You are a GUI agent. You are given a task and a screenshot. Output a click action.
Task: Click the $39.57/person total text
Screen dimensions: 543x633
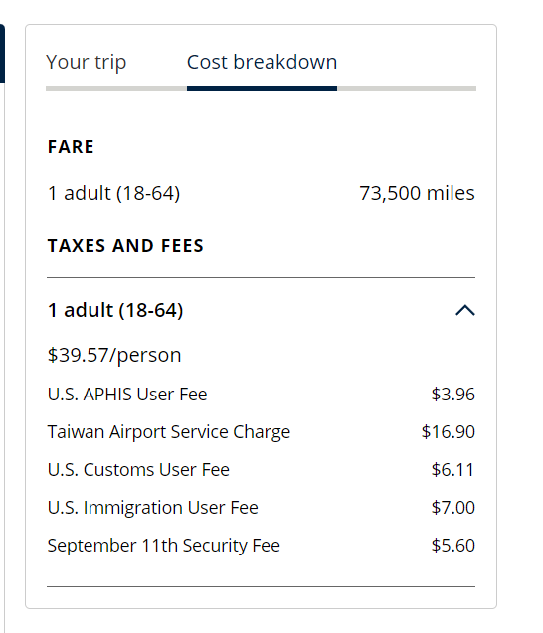tap(114, 356)
